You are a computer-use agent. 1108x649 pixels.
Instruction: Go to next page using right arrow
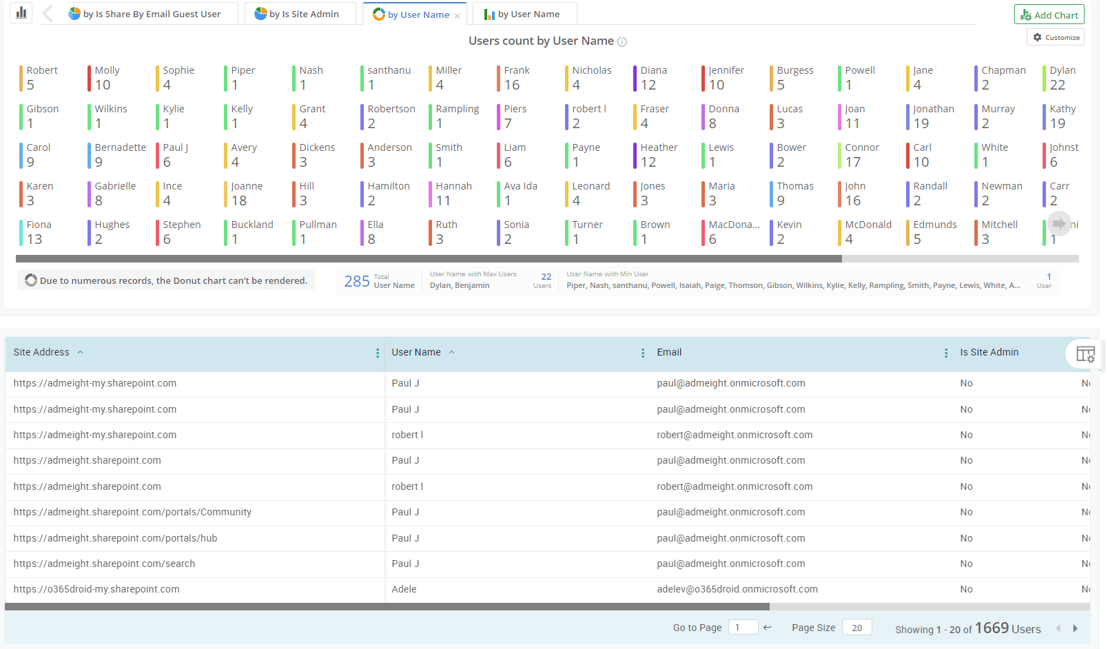(x=1075, y=628)
